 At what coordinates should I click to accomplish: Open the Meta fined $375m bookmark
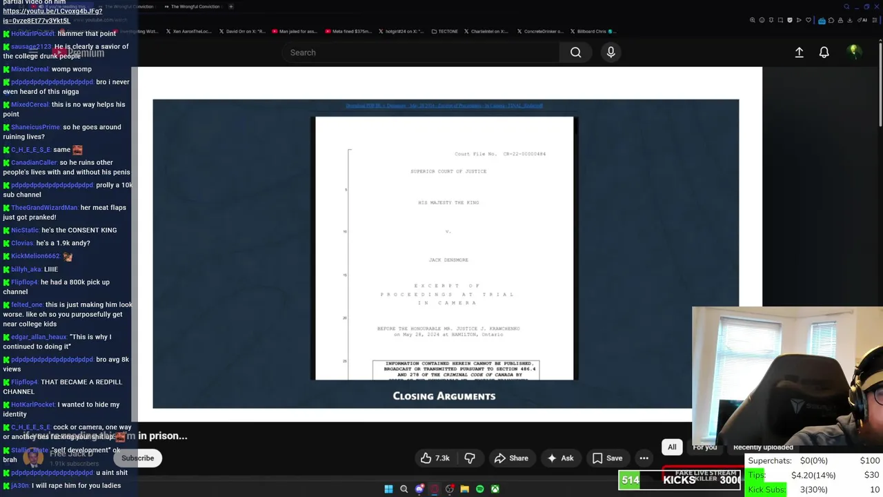tap(348, 31)
